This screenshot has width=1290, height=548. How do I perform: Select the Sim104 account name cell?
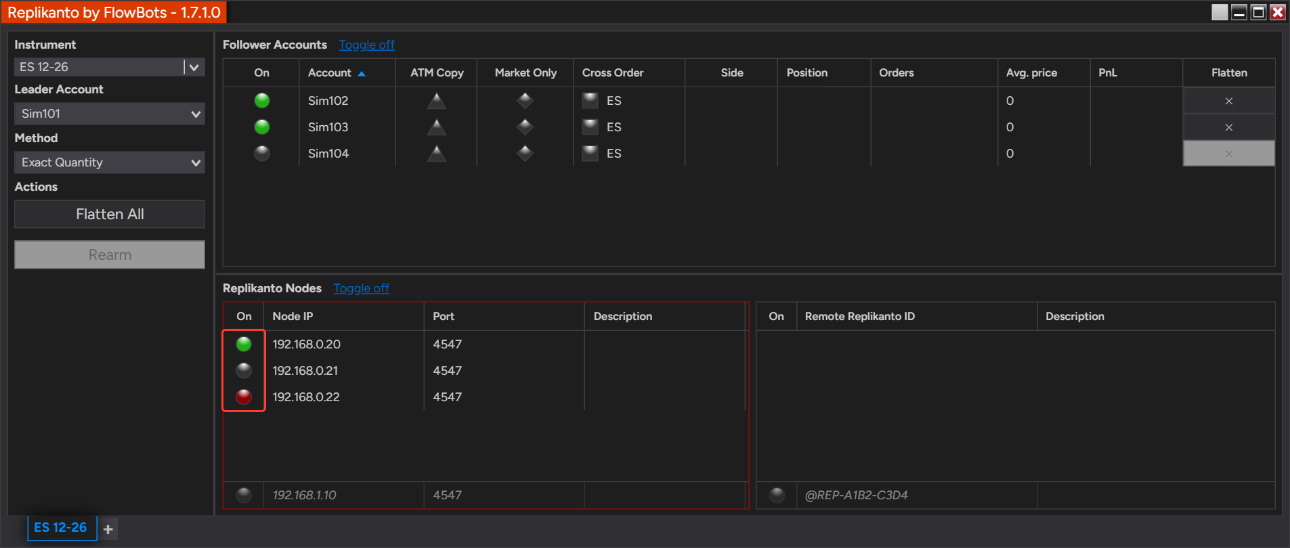click(x=347, y=154)
